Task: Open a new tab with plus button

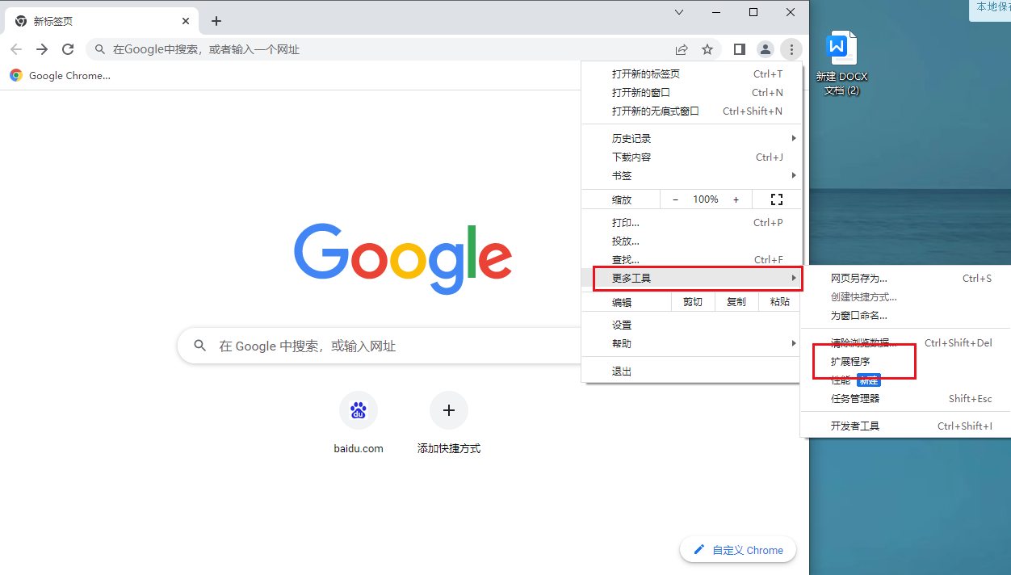Action: click(x=216, y=21)
